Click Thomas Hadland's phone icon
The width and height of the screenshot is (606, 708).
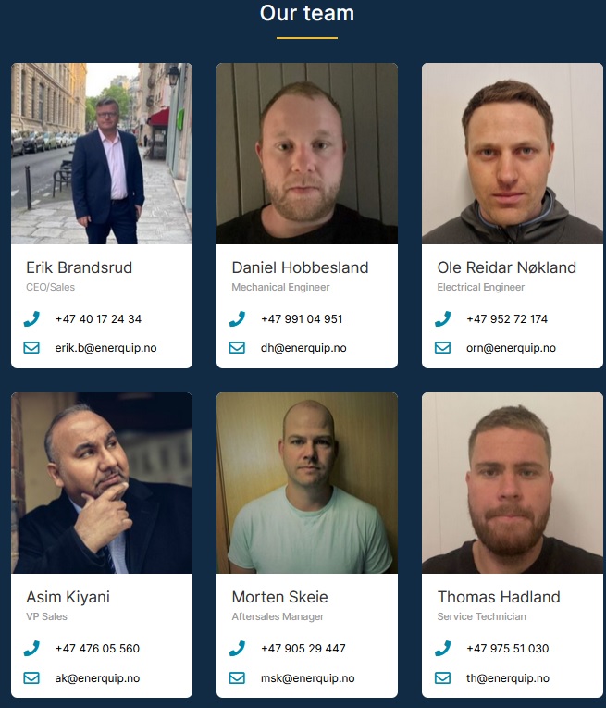pos(442,649)
